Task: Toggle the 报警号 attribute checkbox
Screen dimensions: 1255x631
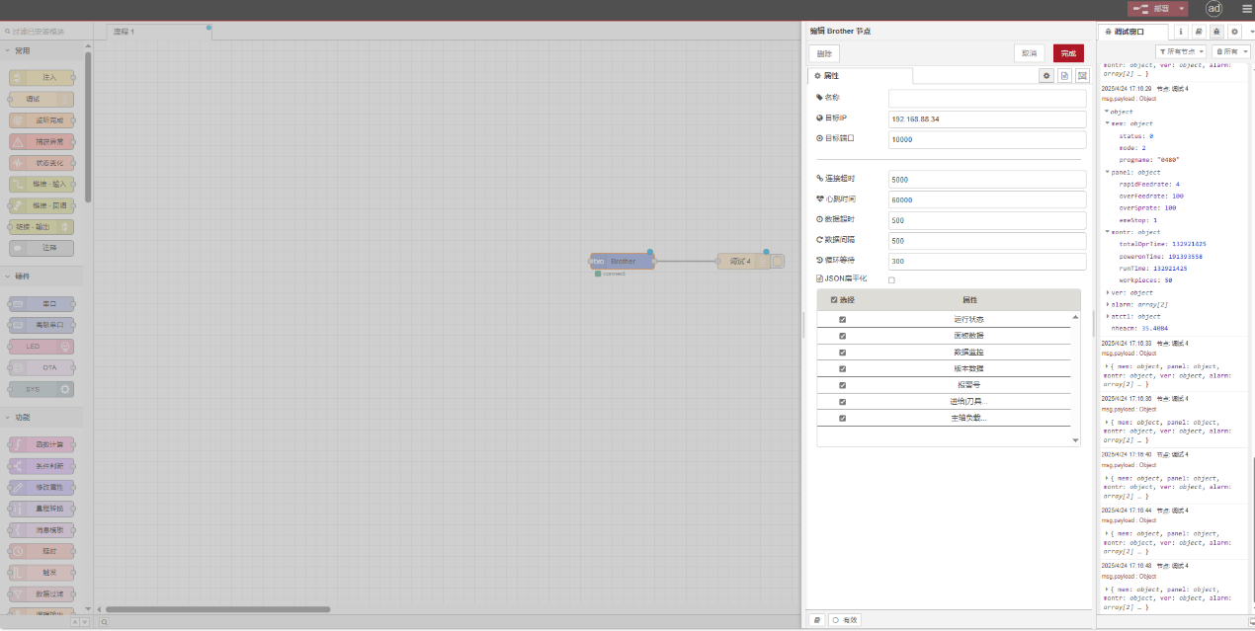Action: pos(842,385)
